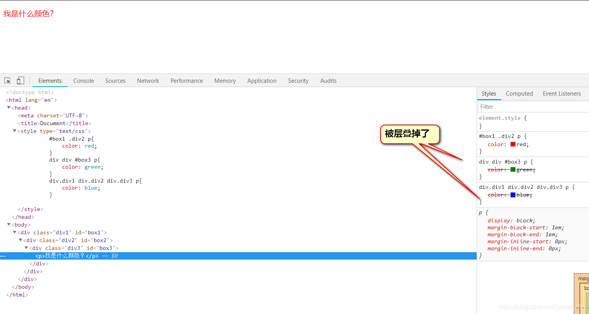This screenshot has width=589, height=314.
Task: Select the closing </html> tag row
Action: pos(17,295)
